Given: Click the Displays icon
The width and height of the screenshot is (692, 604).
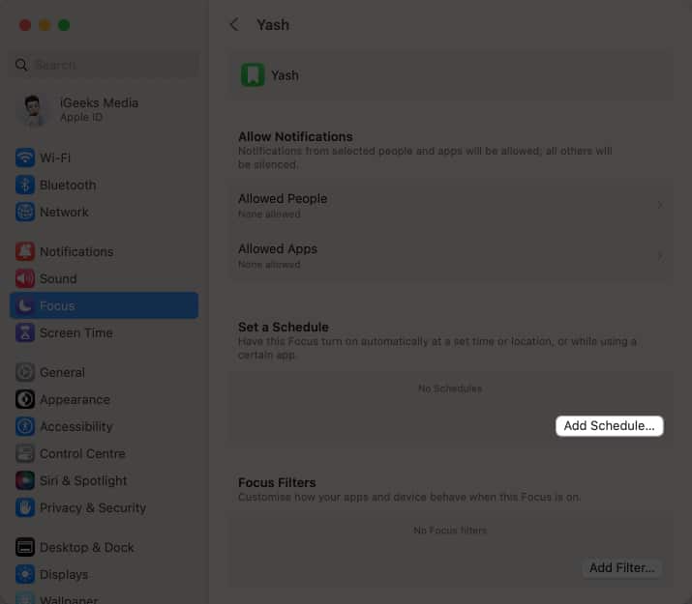Looking at the screenshot, I should point(25,574).
